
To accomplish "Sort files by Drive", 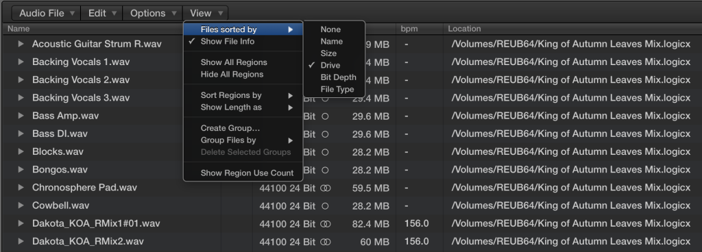I will click(x=334, y=65).
